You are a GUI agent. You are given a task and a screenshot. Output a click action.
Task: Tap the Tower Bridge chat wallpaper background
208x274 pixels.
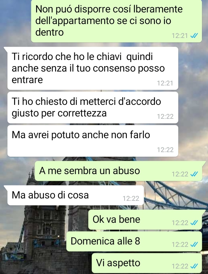[174, 196]
